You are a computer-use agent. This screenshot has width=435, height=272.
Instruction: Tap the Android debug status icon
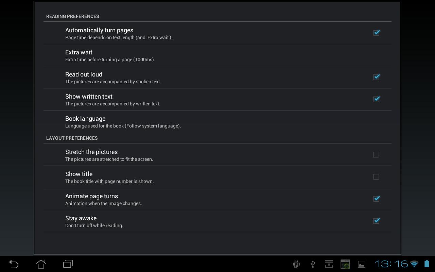296,264
